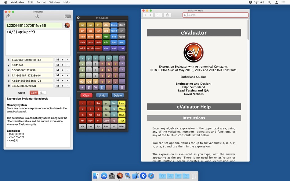Open App Store from the dock

click(x=104, y=176)
